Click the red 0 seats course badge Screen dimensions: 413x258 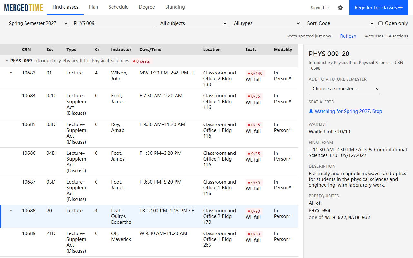(x=141, y=61)
